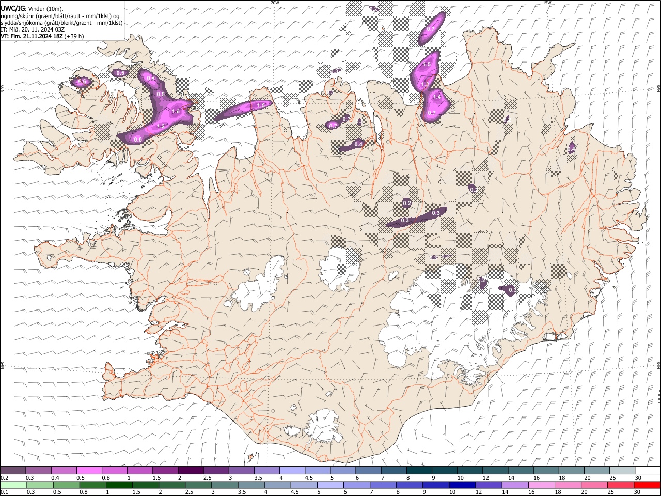Click the '64N' latitude label on the right edge
The height and width of the screenshot is (496, 661).
(x=658, y=365)
